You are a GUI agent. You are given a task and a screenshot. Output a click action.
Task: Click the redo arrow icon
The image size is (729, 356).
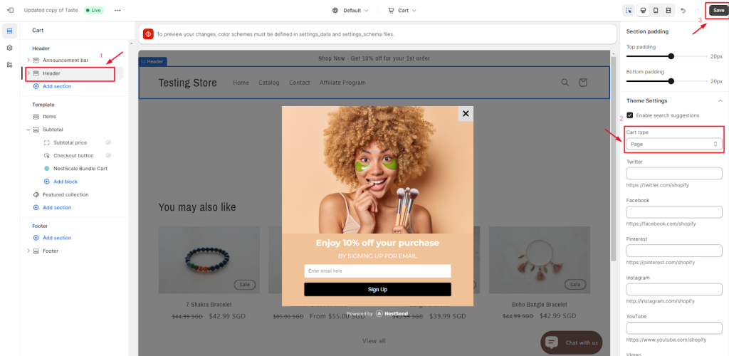tap(696, 10)
